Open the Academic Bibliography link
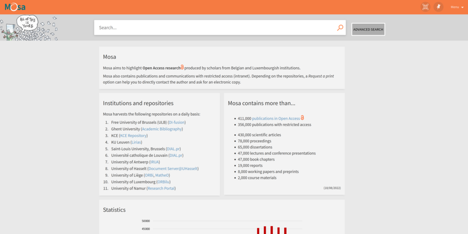 click(162, 129)
